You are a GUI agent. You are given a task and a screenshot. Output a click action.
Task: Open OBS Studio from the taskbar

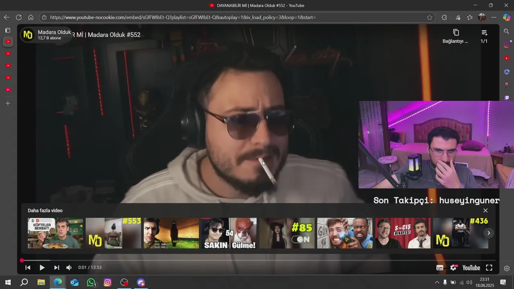(x=124, y=283)
